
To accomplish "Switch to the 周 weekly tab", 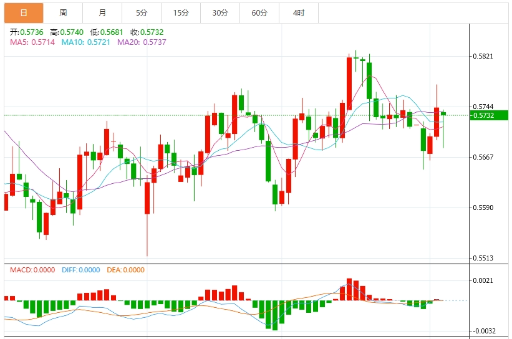I will pyautogui.click(x=63, y=13).
